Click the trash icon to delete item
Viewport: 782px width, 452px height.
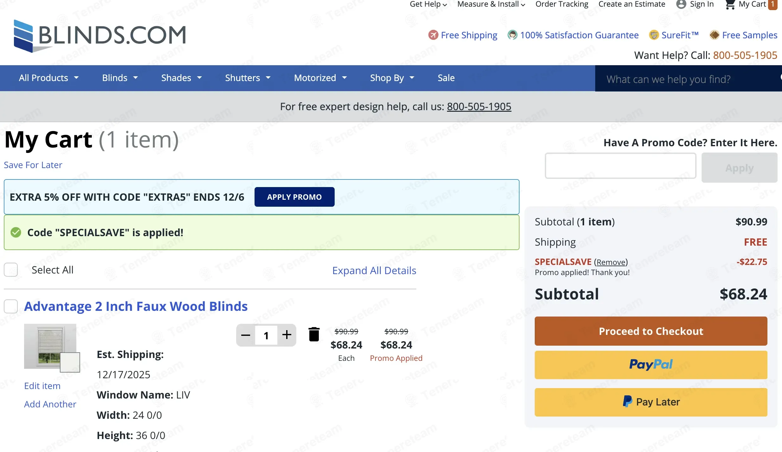tap(314, 335)
